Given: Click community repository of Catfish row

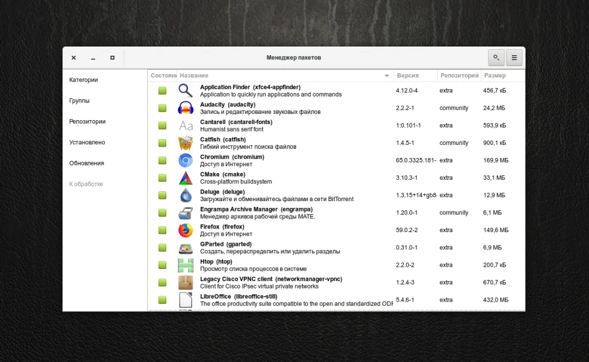Looking at the screenshot, I should tap(454, 143).
